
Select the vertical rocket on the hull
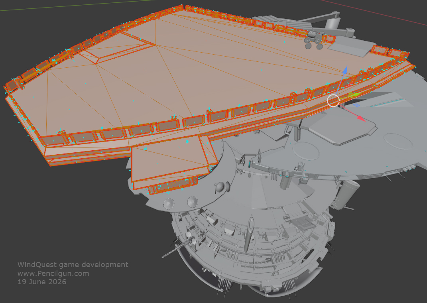pyautogui.click(x=249, y=234)
